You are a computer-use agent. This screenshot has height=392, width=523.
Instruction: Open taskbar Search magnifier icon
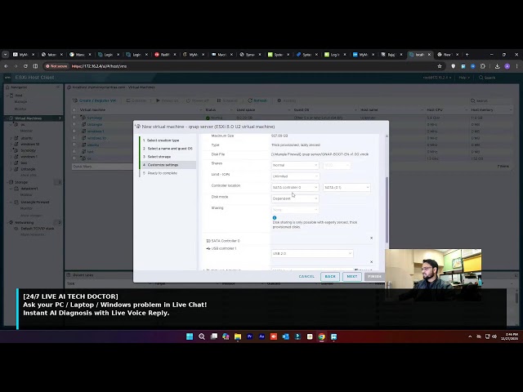[202, 336]
